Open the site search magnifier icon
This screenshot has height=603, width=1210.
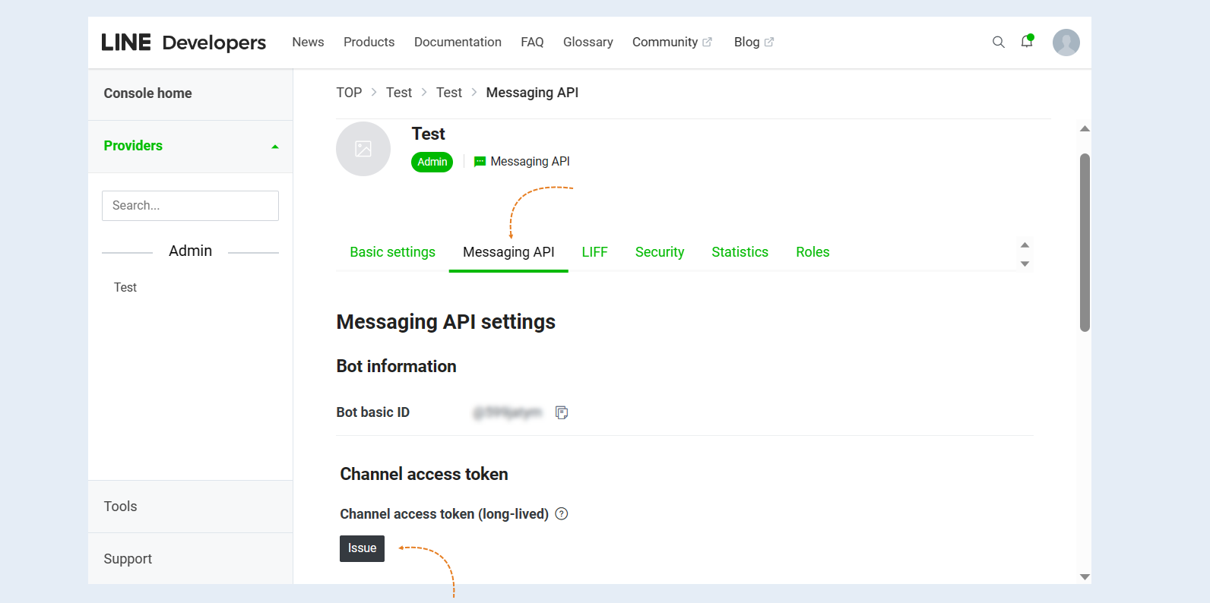click(x=999, y=43)
